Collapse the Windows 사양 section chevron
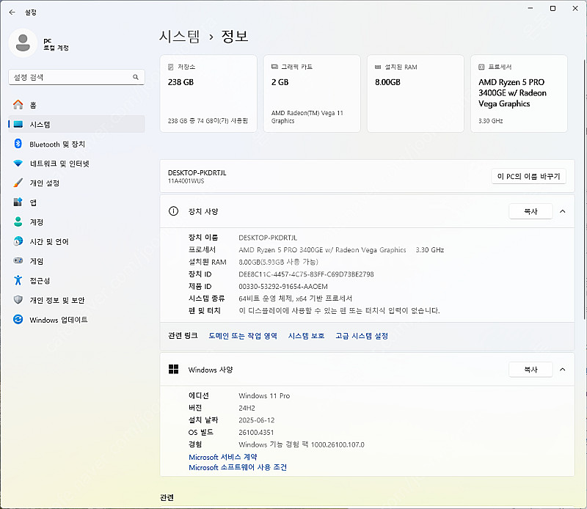587x509 pixels. [x=562, y=370]
